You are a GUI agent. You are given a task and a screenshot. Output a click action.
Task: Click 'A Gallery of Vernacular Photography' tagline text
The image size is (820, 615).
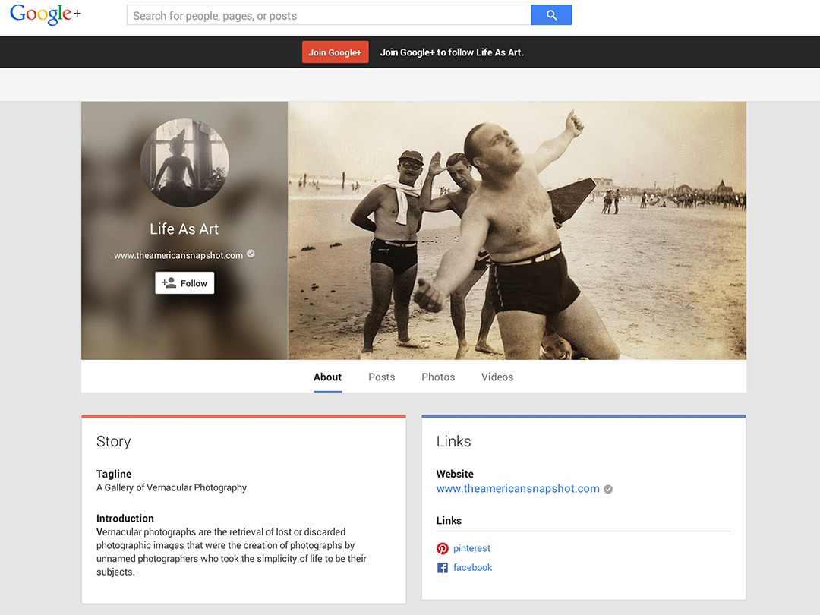pos(172,487)
